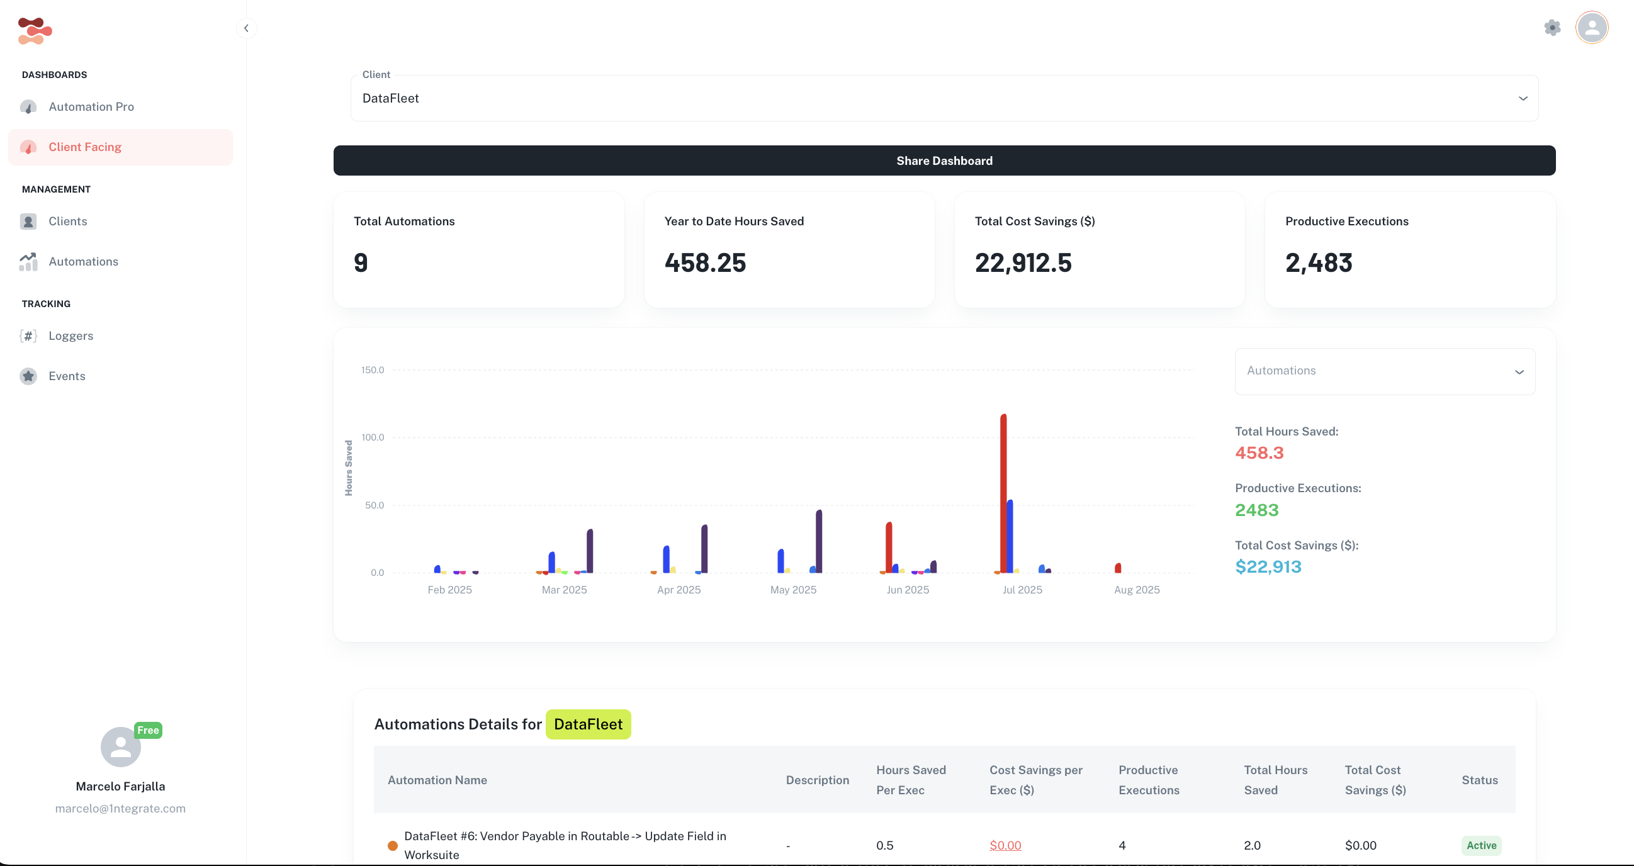Click the Productive Executions card
The height and width of the screenshot is (866, 1634).
coord(1409,250)
